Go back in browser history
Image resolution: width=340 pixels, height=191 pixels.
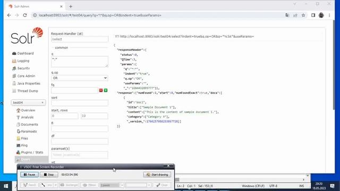tap(9, 15)
